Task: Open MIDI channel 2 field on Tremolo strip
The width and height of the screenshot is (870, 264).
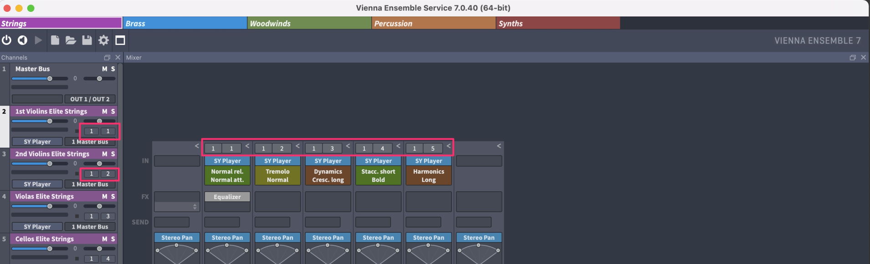Action: [282, 149]
